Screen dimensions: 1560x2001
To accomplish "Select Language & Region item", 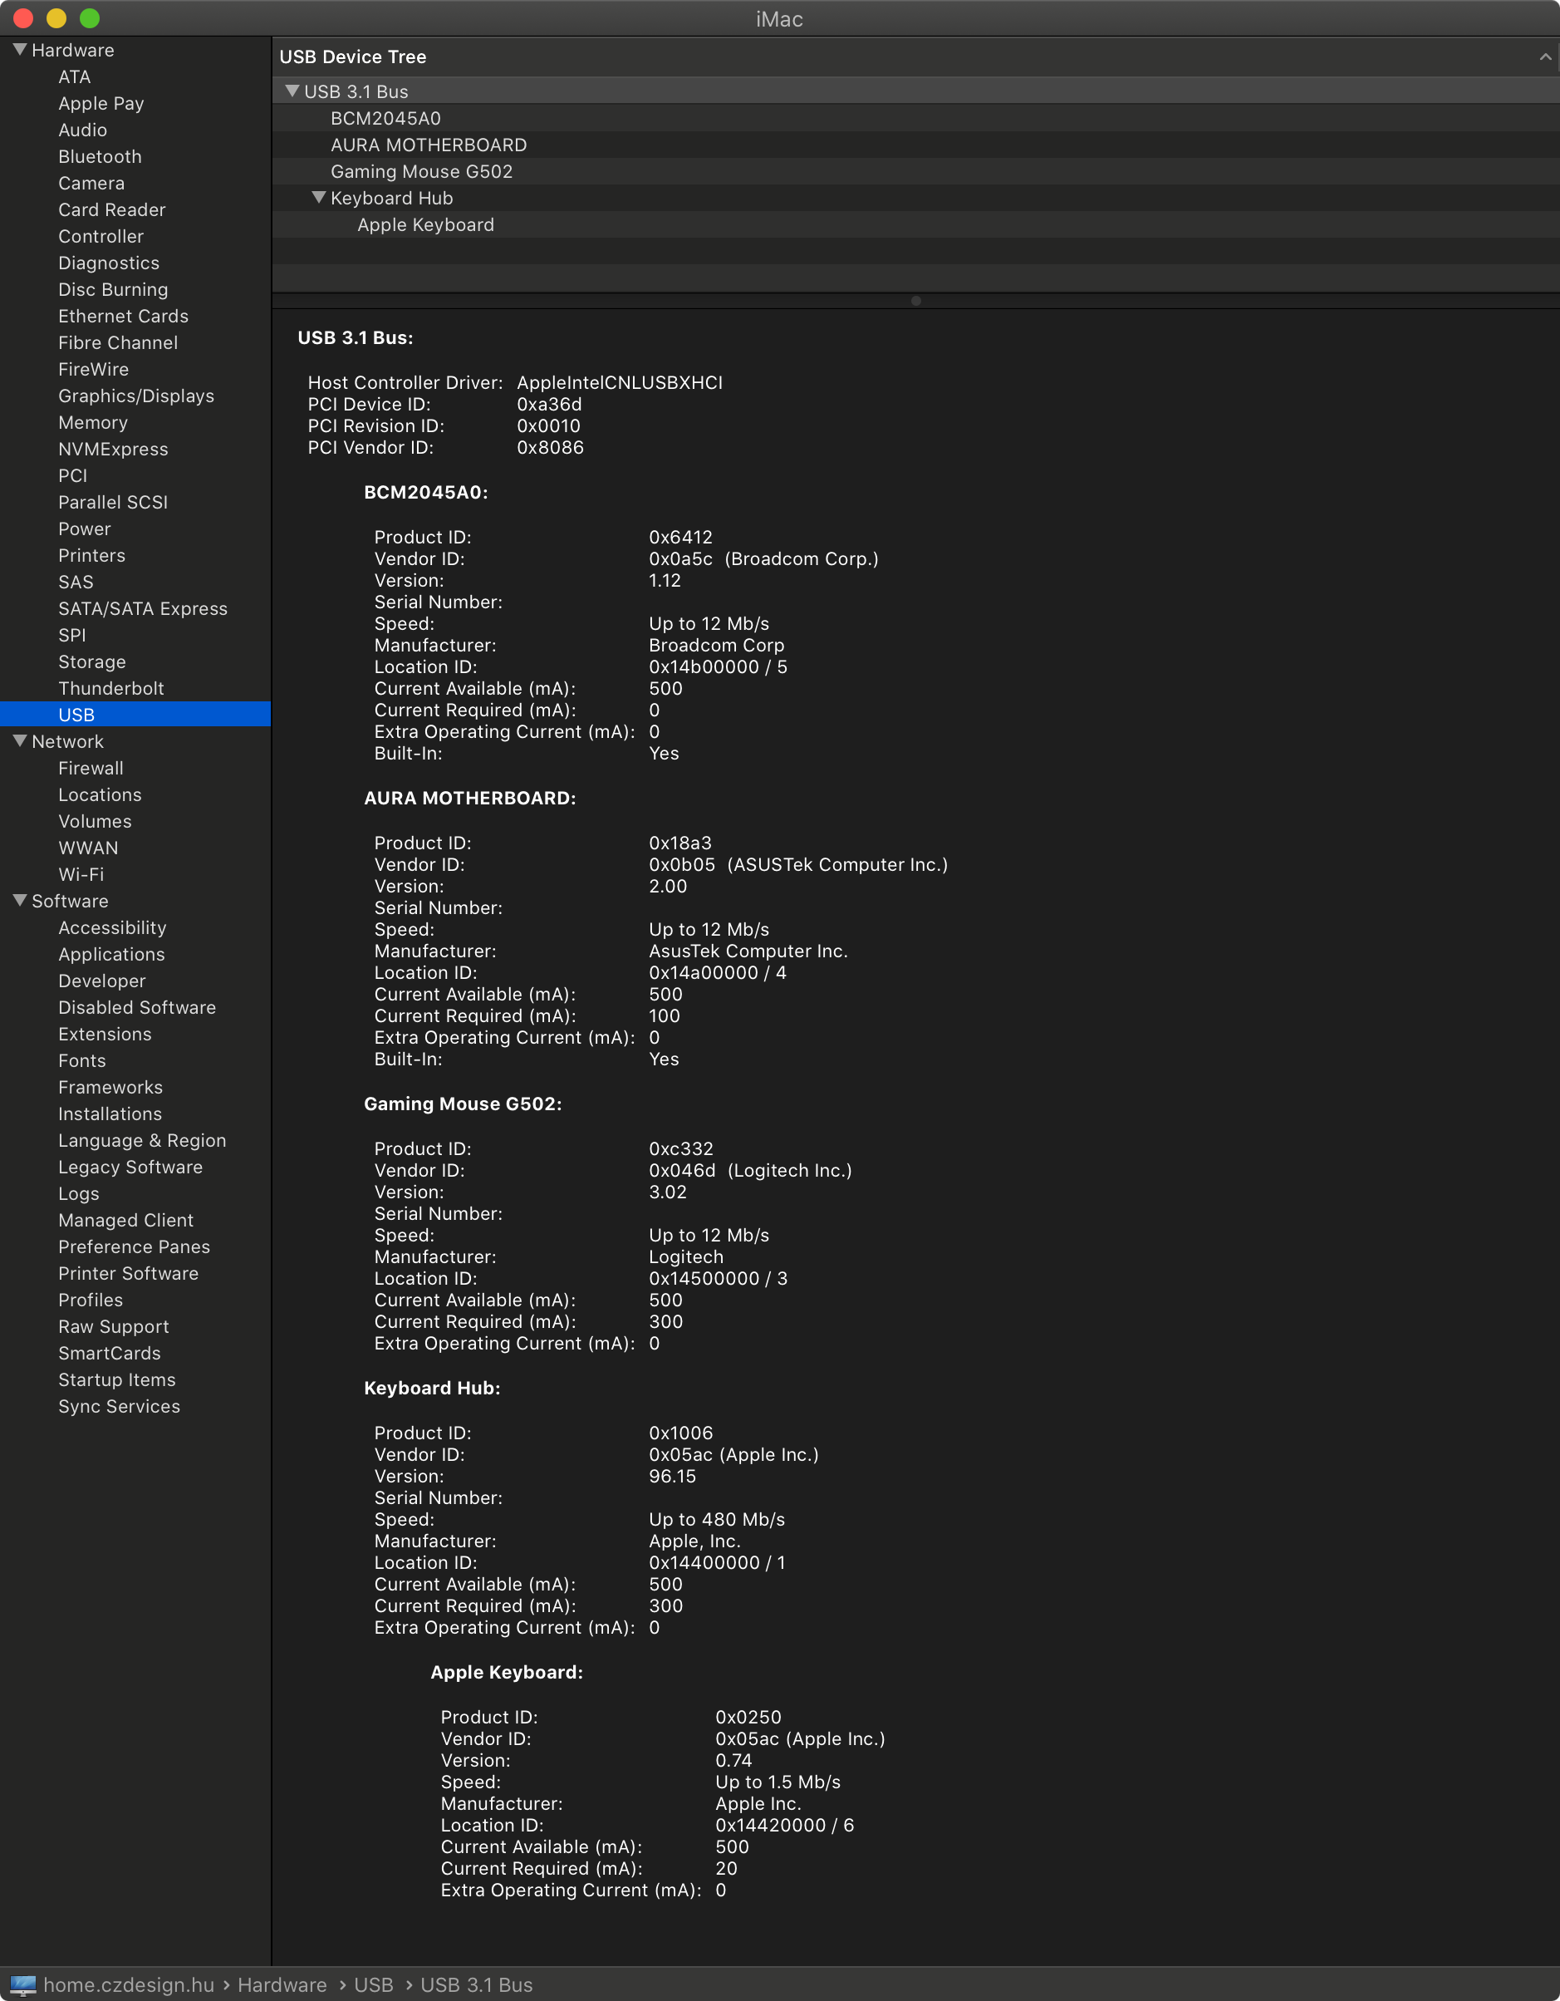I will (142, 1140).
